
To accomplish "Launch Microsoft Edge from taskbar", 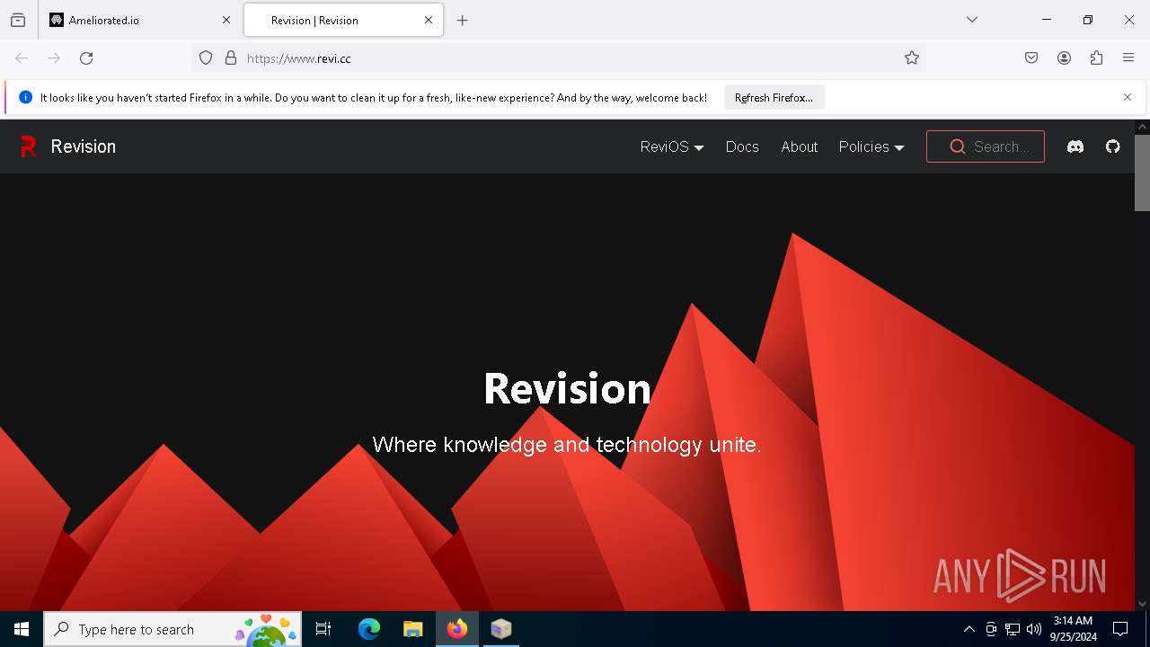I will 369,629.
